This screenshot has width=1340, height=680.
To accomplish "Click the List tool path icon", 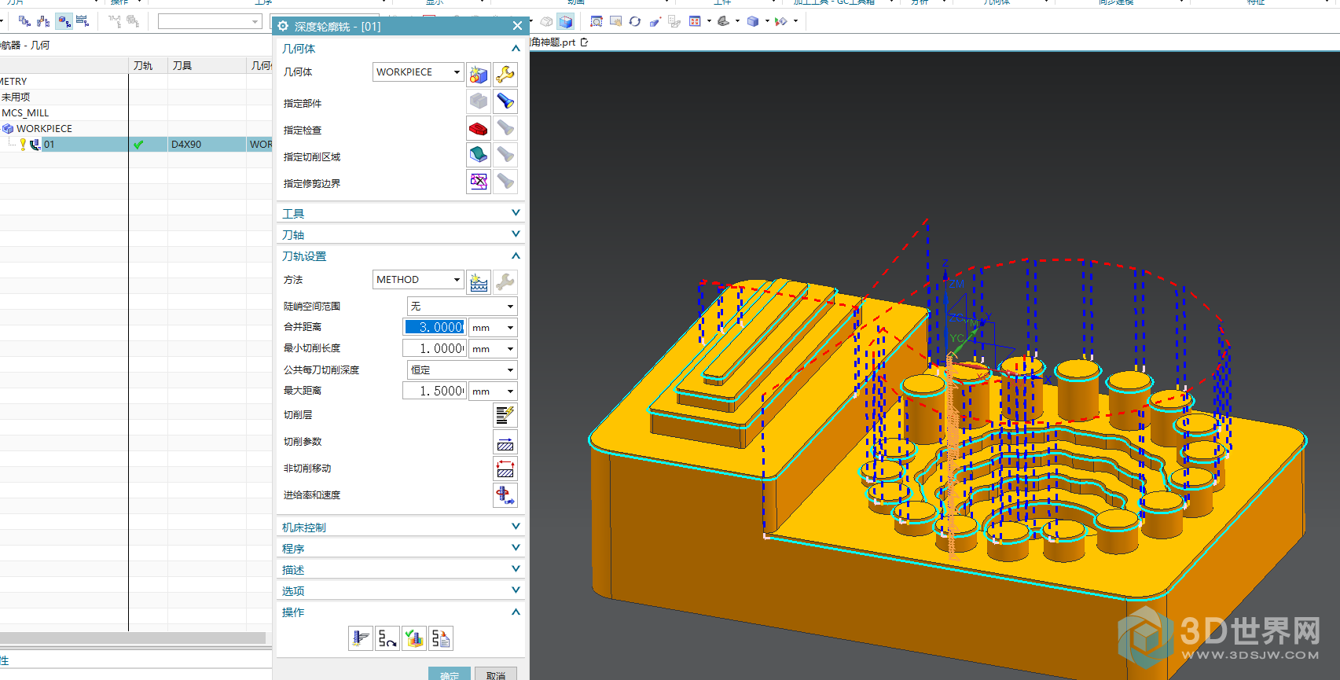I will pos(441,638).
